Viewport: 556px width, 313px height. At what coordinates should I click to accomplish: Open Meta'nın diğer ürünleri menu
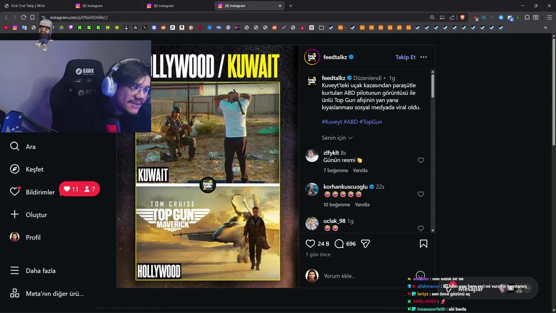[46, 293]
